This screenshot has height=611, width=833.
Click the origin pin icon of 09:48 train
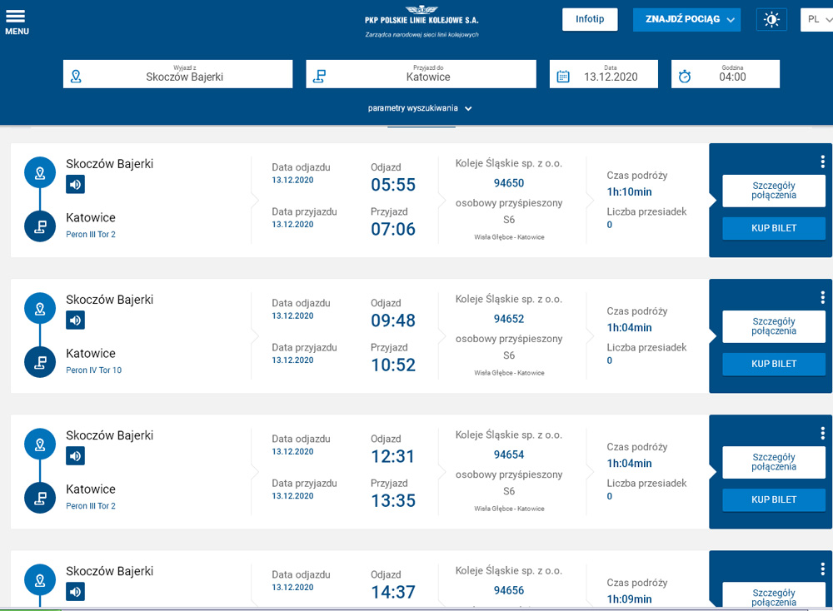[x=40, y=309]
